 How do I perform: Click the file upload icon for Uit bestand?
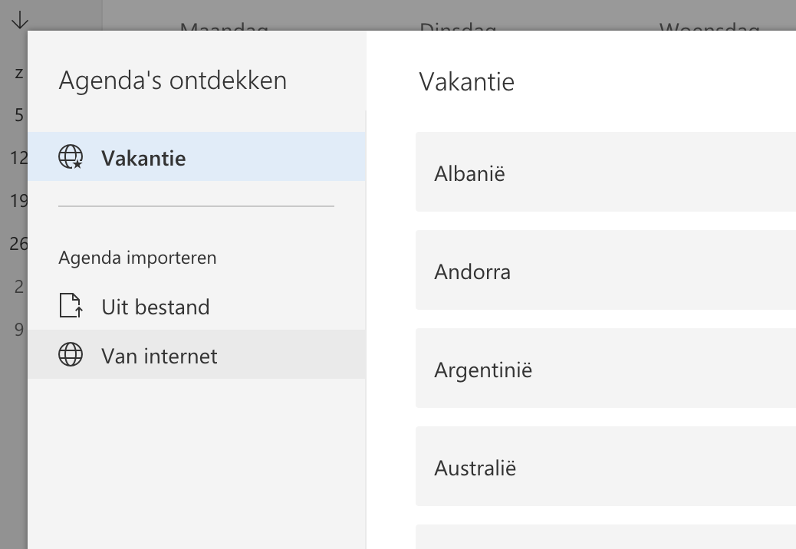coord(71,306)
